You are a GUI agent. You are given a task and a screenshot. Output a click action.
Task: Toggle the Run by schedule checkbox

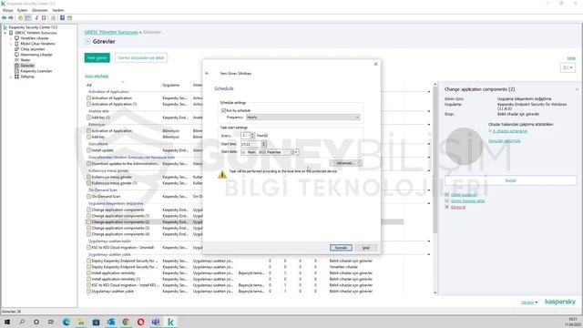[x=223, y=110]
